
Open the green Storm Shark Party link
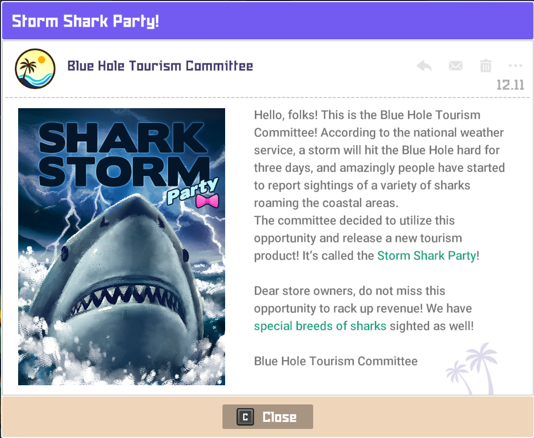pos(426,256)
